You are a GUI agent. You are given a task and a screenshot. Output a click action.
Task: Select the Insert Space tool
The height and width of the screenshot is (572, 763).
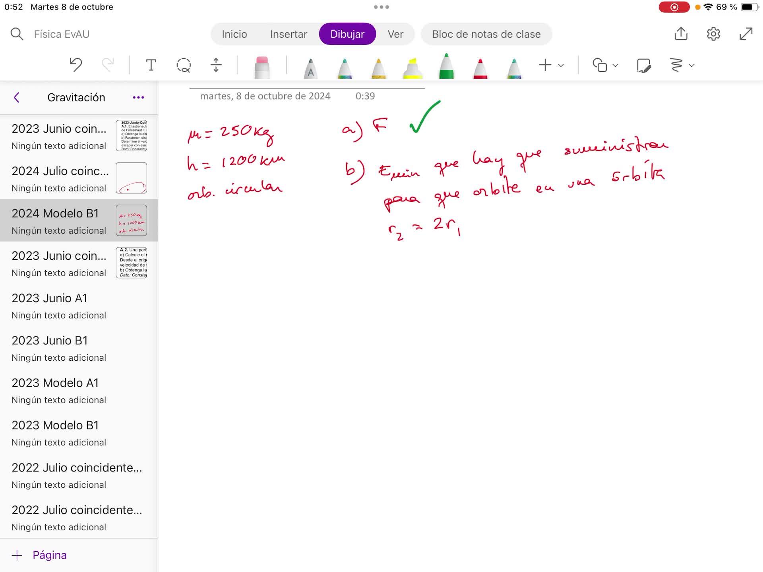[x=216, y=65]
